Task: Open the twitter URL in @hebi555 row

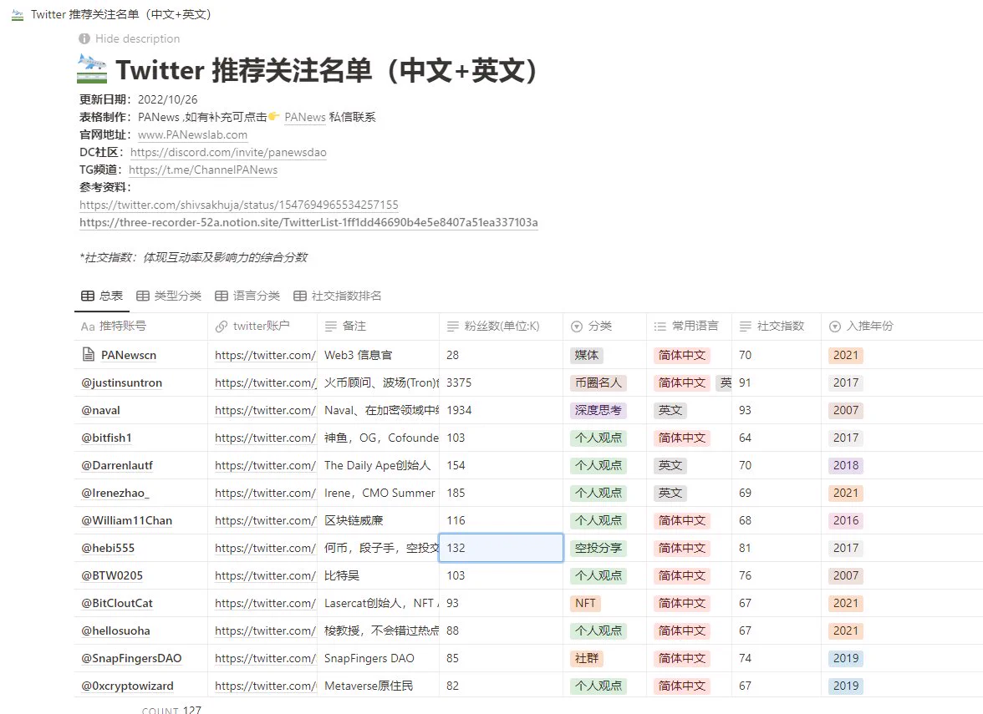Action: [265, 548]
